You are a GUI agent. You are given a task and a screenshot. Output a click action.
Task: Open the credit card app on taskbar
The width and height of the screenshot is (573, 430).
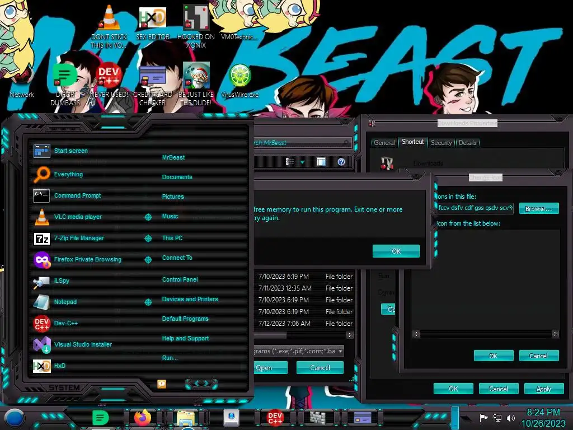[x=363, y=417]
